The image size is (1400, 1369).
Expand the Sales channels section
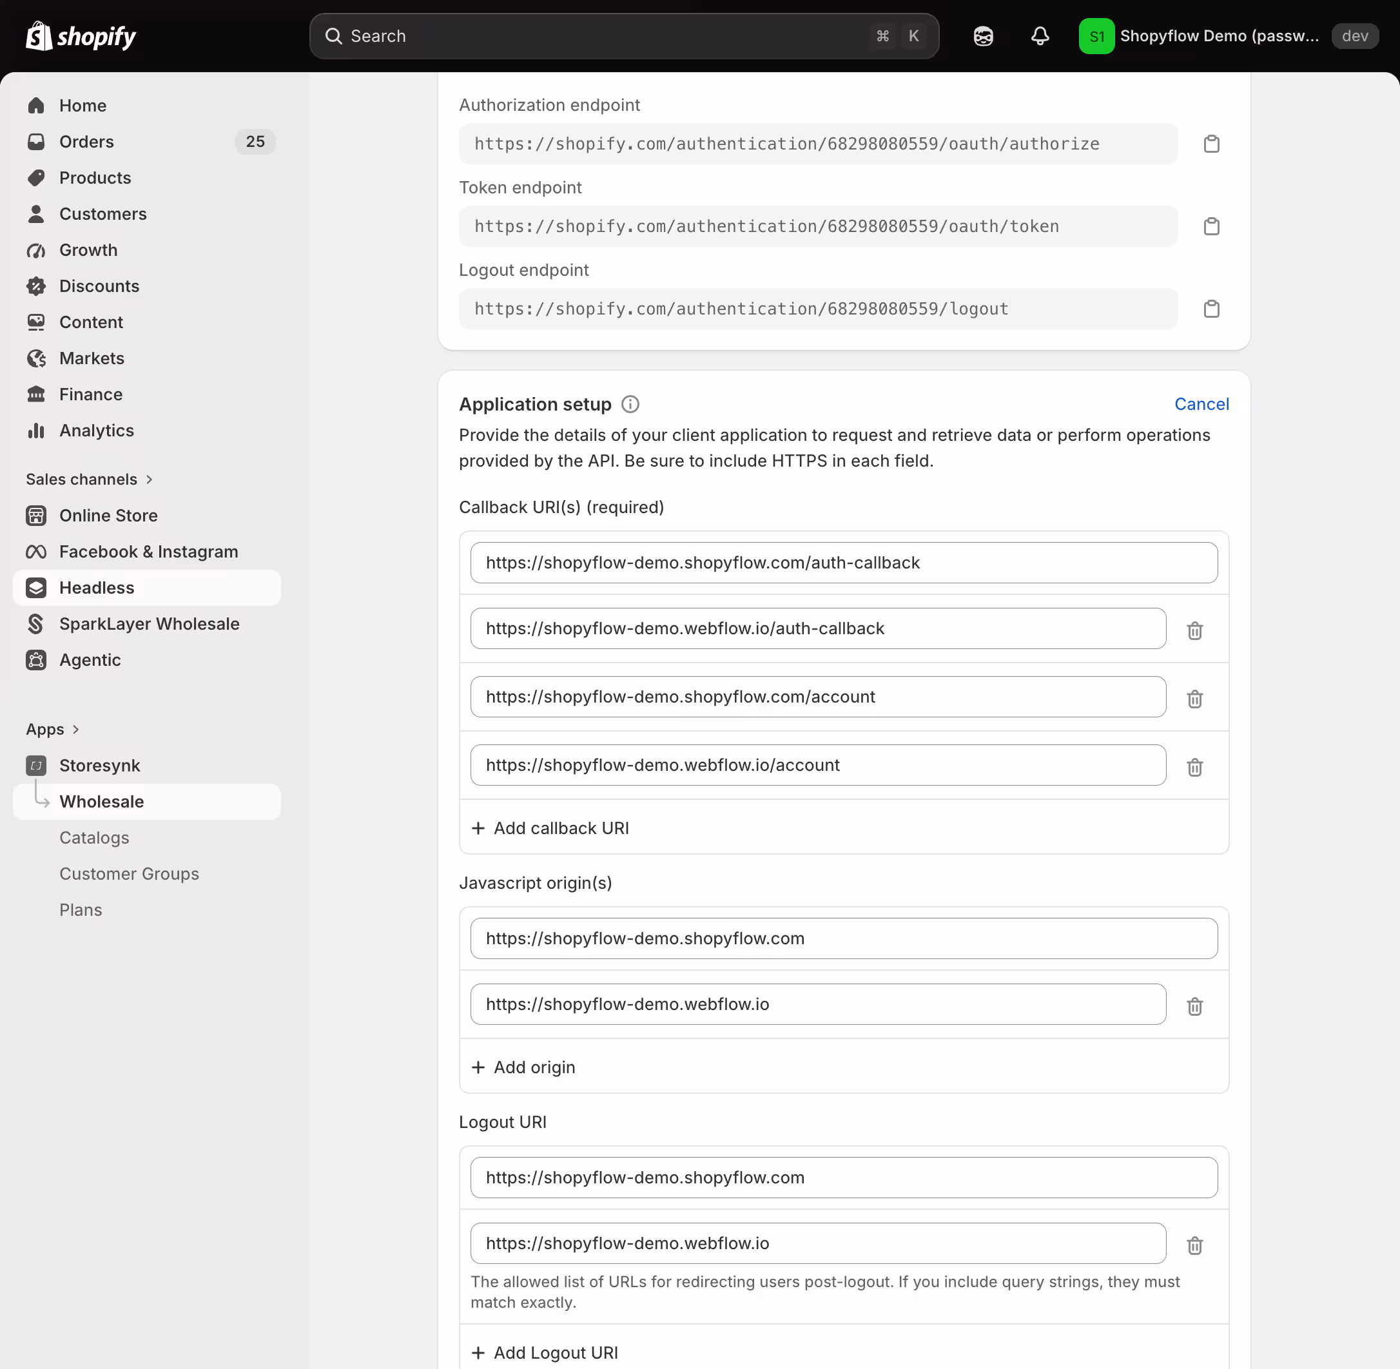[89, 480]
